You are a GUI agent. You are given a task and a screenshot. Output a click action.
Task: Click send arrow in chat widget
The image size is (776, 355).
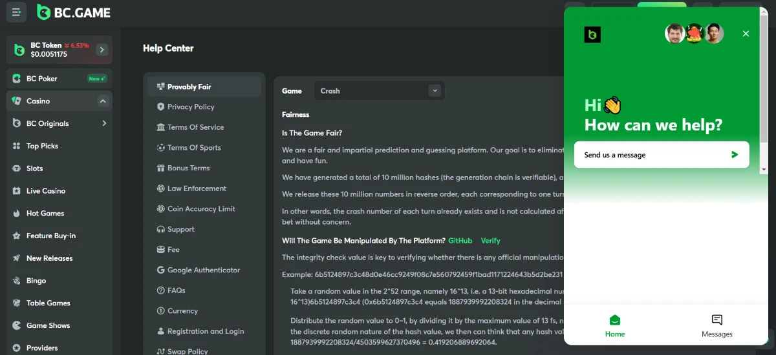(x=735, y=155)
